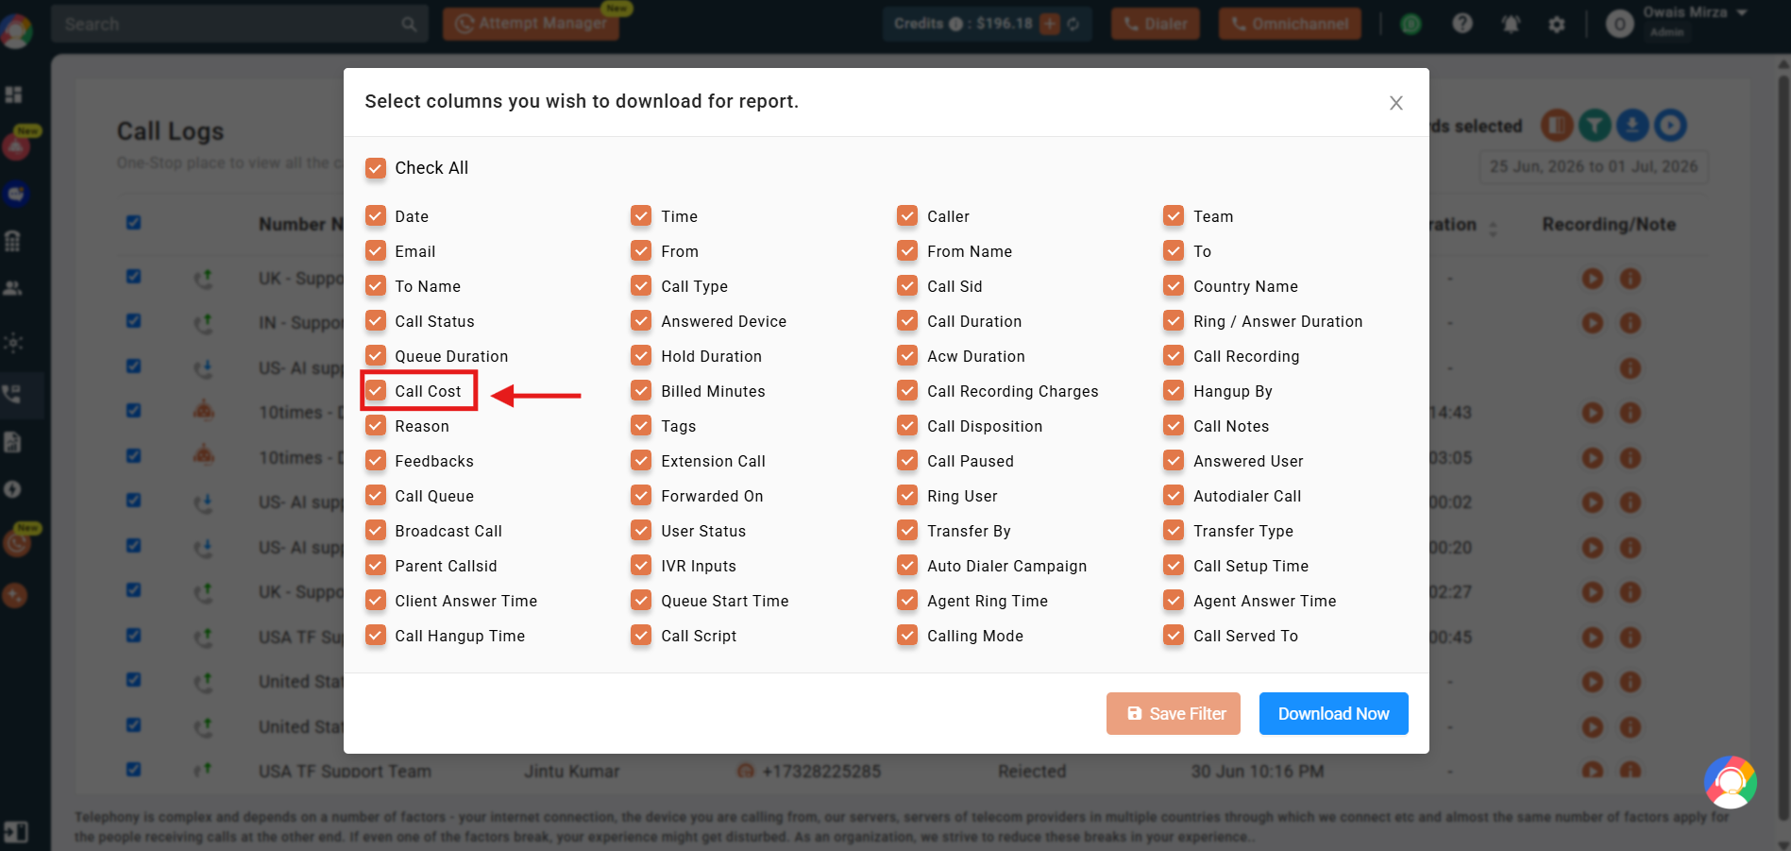Sort by the Duration column arrows
The image size is (1791, 851).
tap(1493, 229)
